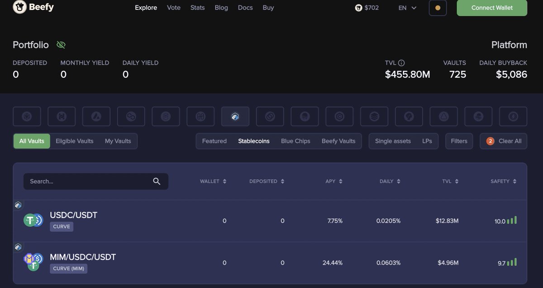Click the BIFI token price icon
This screenshot has width=543, height=288.
(x=359, y=8)
